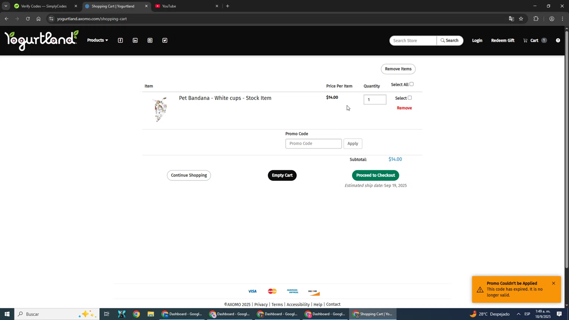Click the Quantity field
569x320 pixels.
pos(375,100)
